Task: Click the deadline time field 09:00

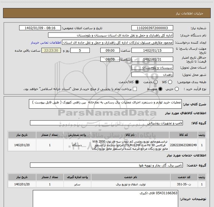Action: tap(110, 51)
